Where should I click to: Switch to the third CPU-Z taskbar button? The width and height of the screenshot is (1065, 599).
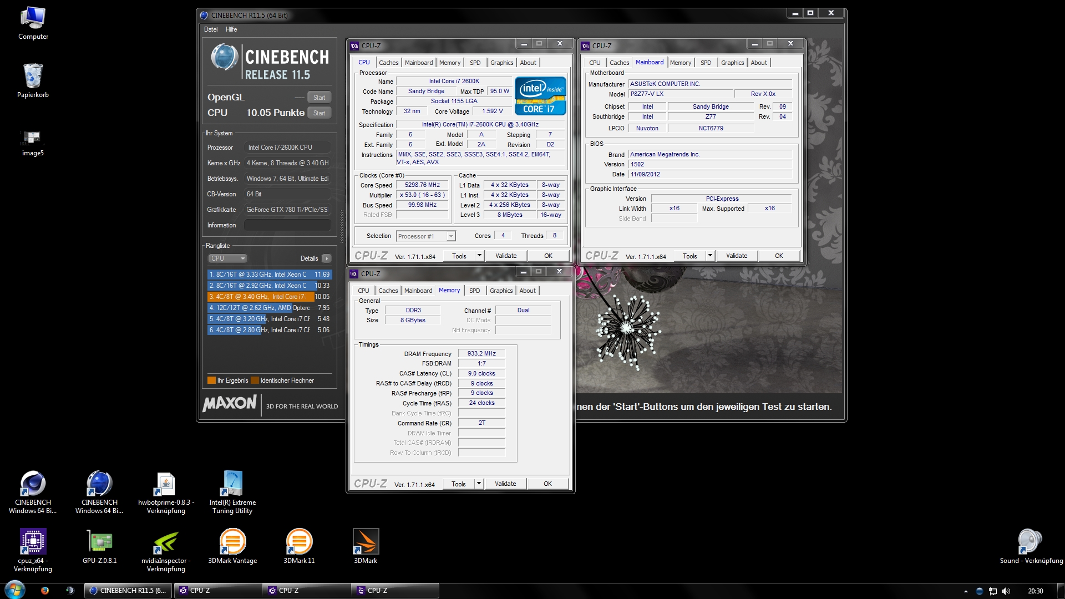tap(394, 591)
